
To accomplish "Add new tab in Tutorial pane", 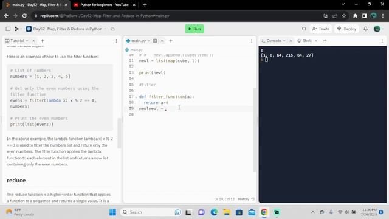I will [42, 41].
